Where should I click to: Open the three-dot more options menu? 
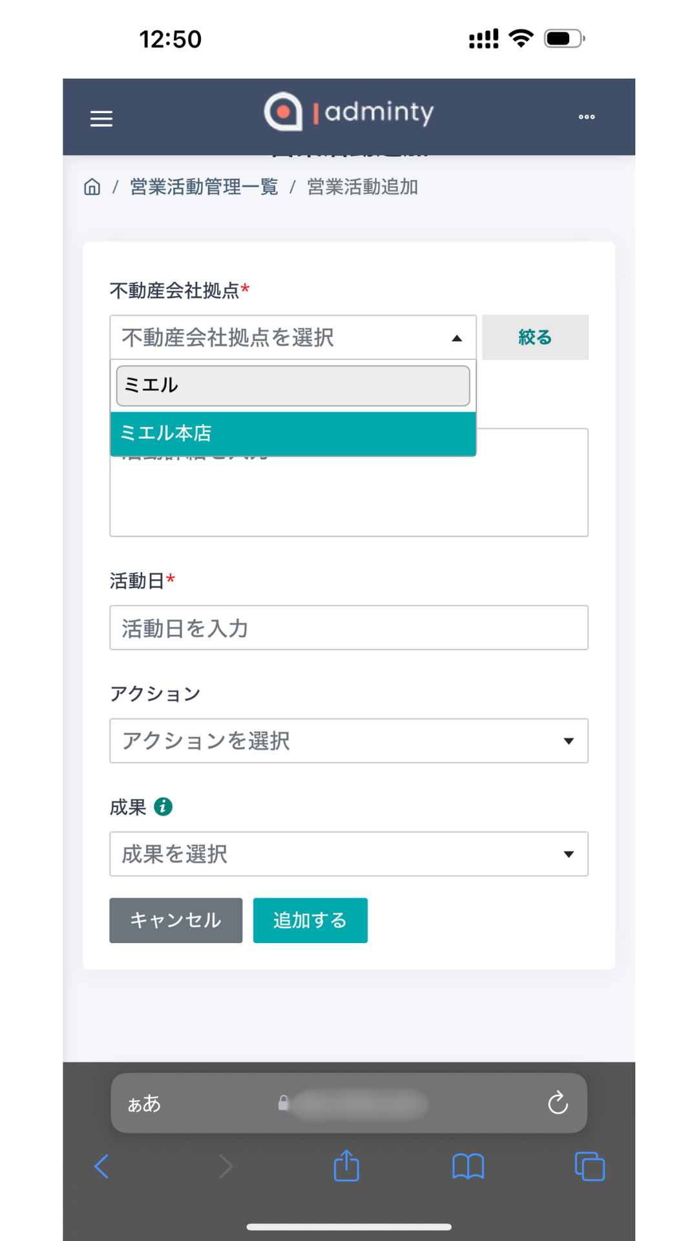click(x=586, y=117)
